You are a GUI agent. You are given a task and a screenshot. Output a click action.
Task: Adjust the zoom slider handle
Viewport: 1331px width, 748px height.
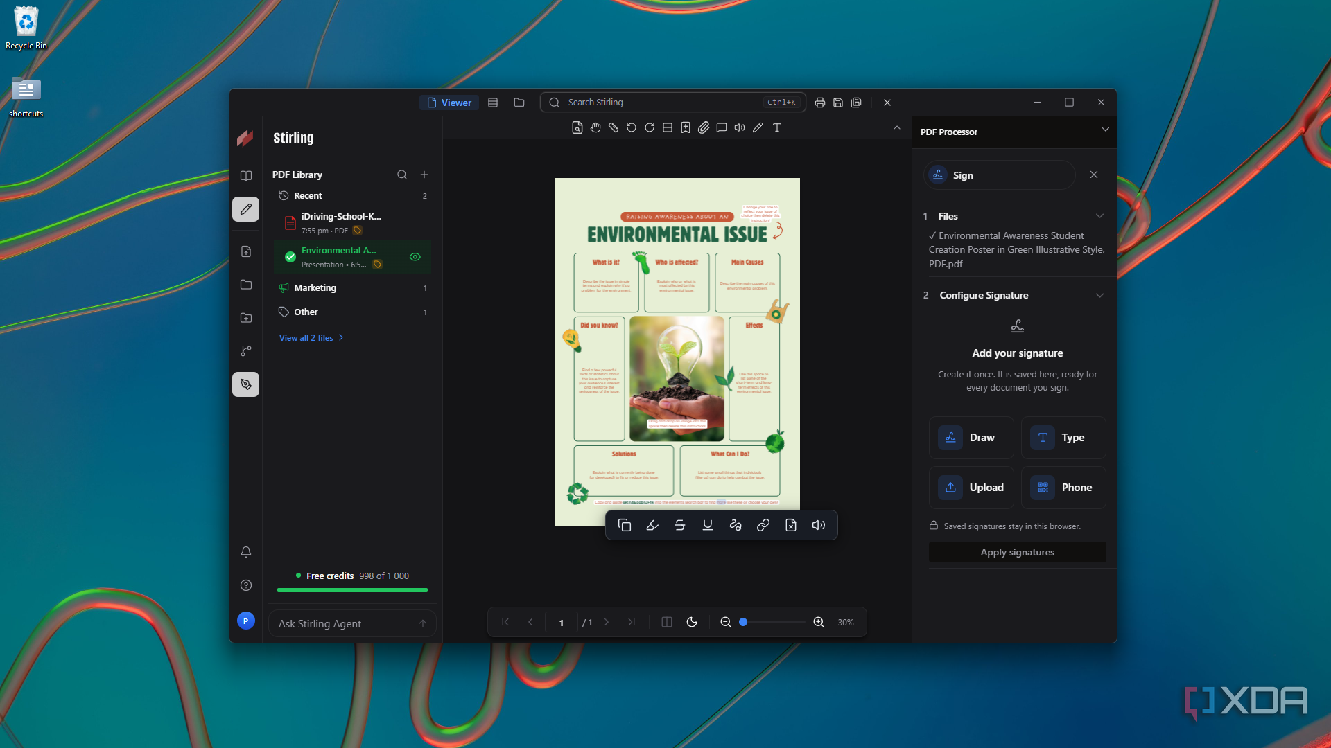(743, 622)
